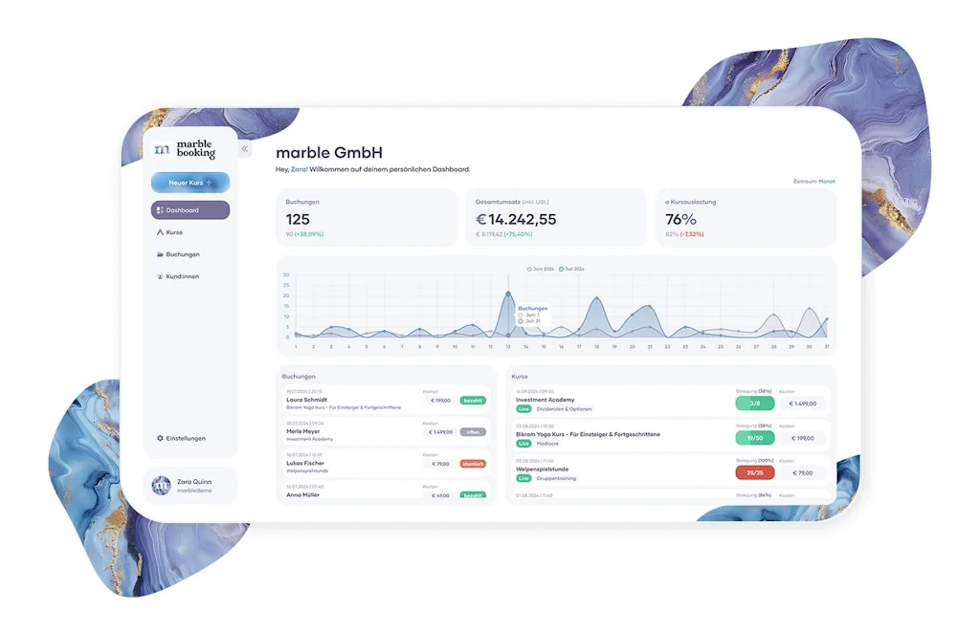The height and width of the screenshot is (633, 980).
Task: Change Zeitraum via the Monat selector
Action: pos(827,182)
